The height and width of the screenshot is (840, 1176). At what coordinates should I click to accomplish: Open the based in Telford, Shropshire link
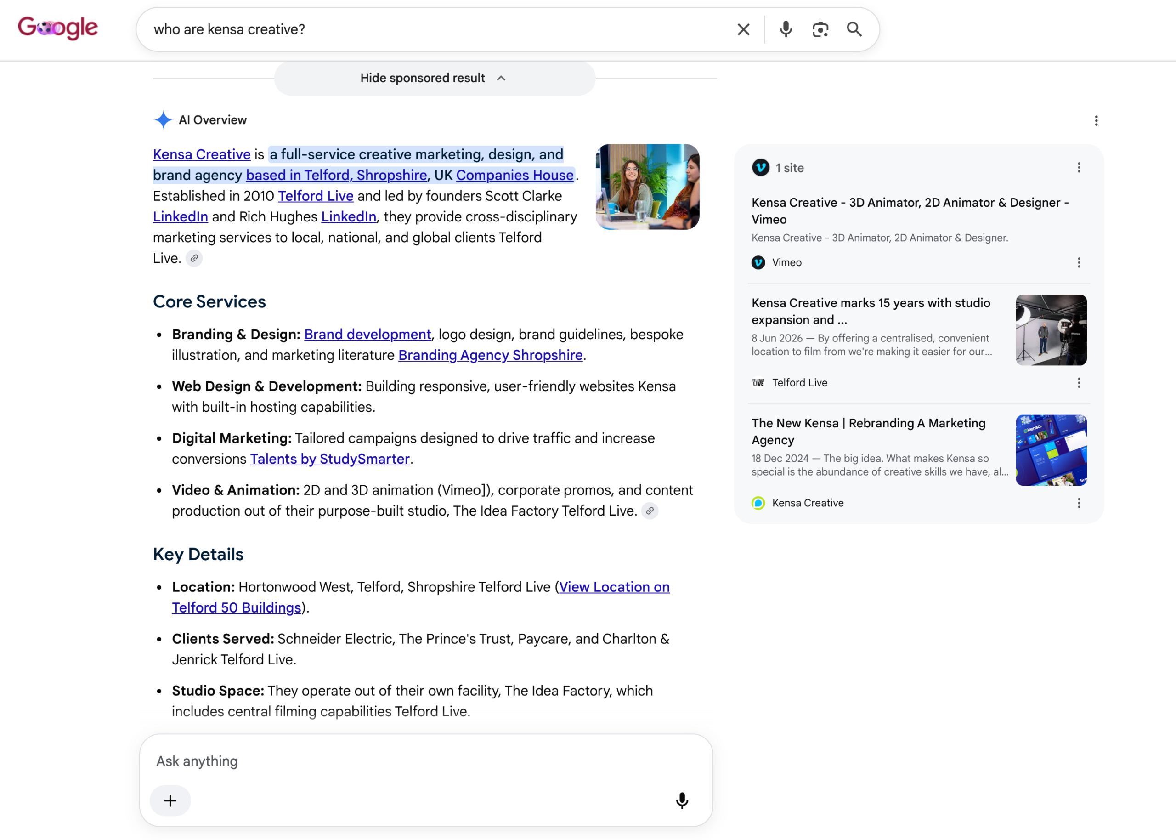[x=337, y=176]
